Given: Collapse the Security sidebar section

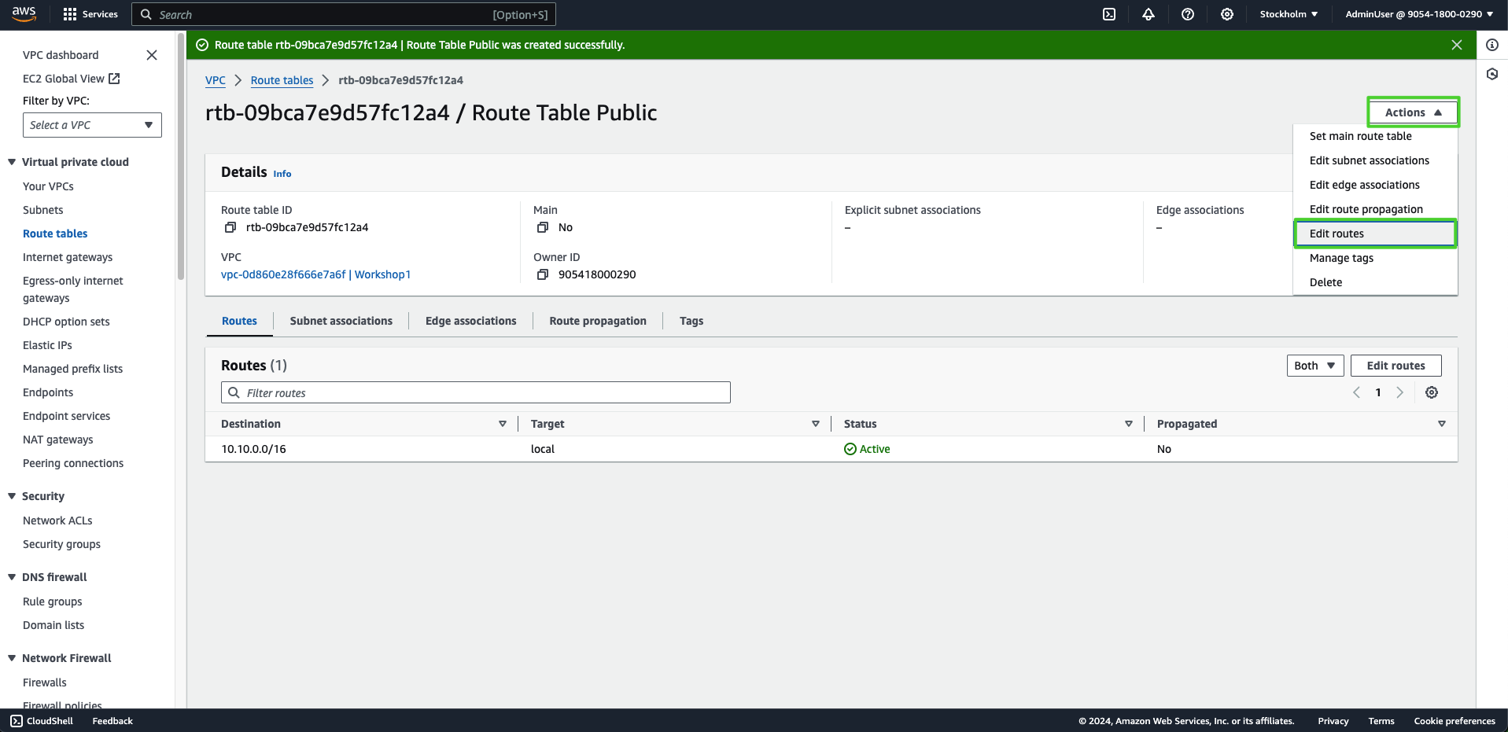Looking at the screenshot, I should (12, 496).
